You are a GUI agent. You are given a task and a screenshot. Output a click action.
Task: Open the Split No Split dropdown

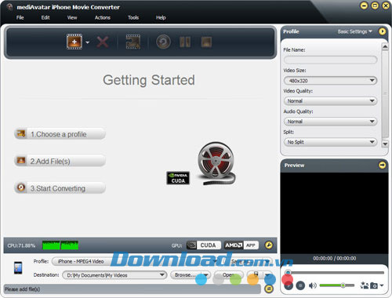(330, 142)
